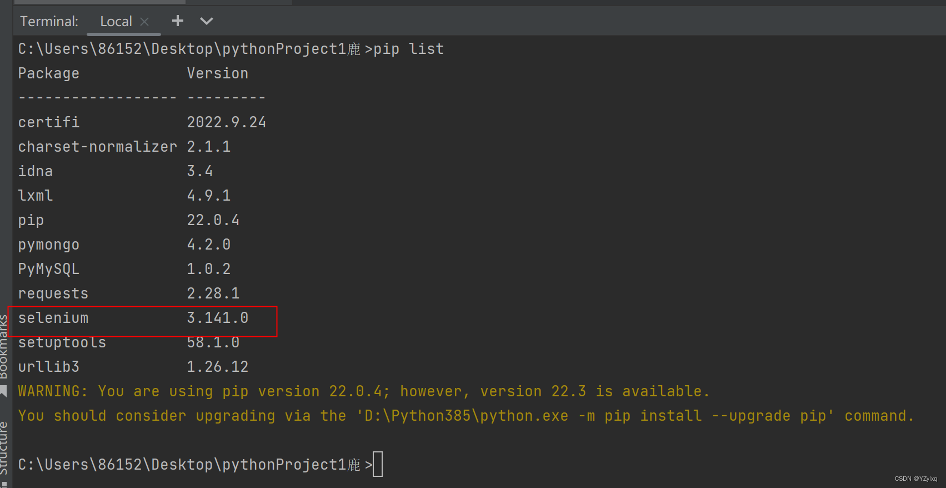Open a new terminal session with plus icon
The width and height of the screenshot is (946, 488).
177,21
